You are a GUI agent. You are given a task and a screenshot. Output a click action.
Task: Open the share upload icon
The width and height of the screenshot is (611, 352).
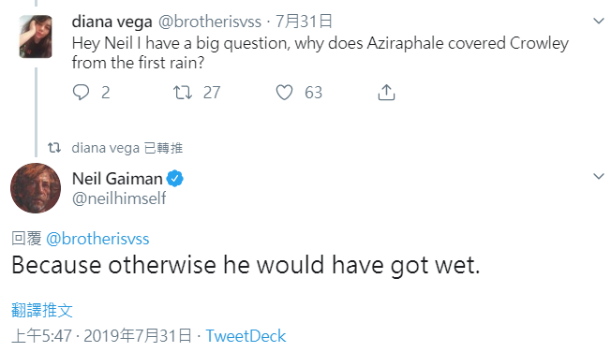(x=386, y=93)
